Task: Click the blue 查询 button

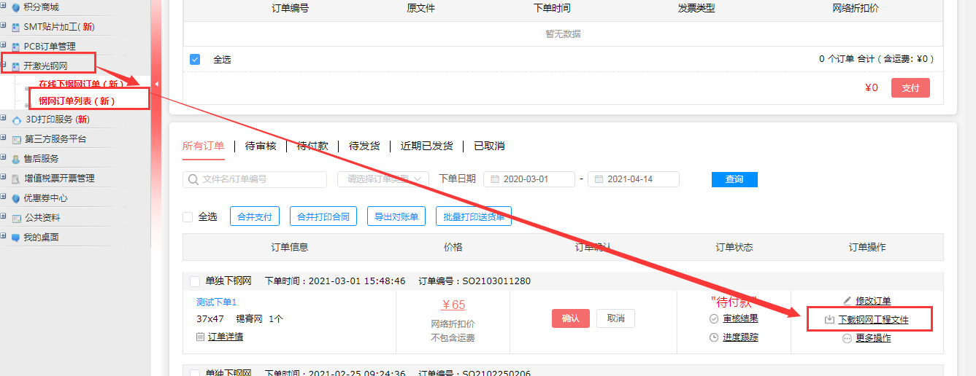Action: click(734, 179)
